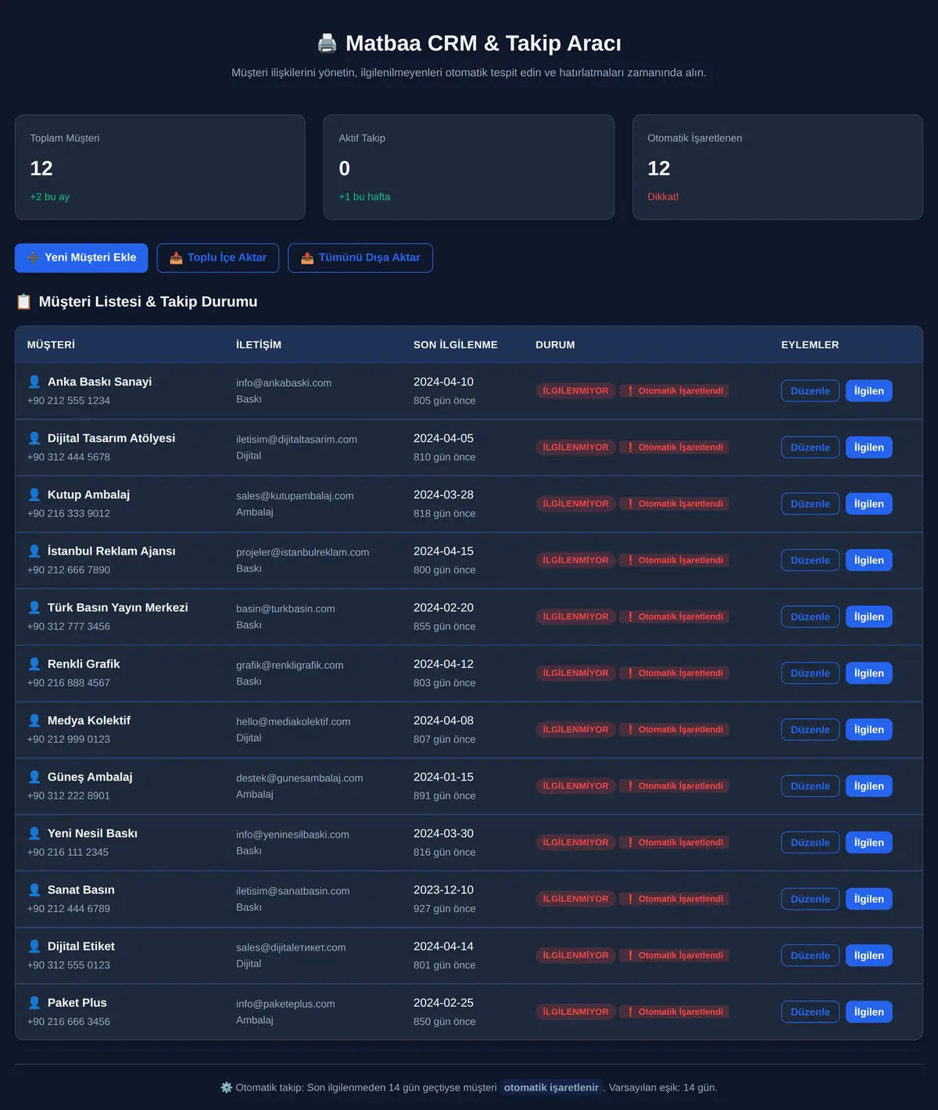Click the person icon for Medya Kolektif

click(34, 720)
